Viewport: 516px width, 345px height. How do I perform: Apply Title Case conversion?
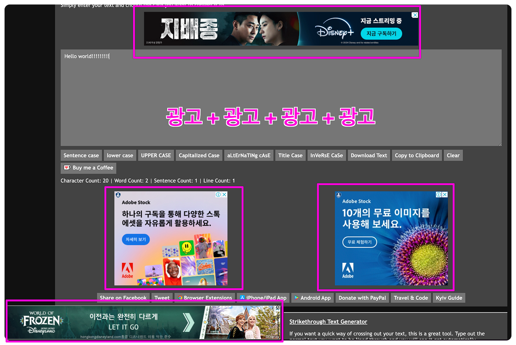coord(290,155)
